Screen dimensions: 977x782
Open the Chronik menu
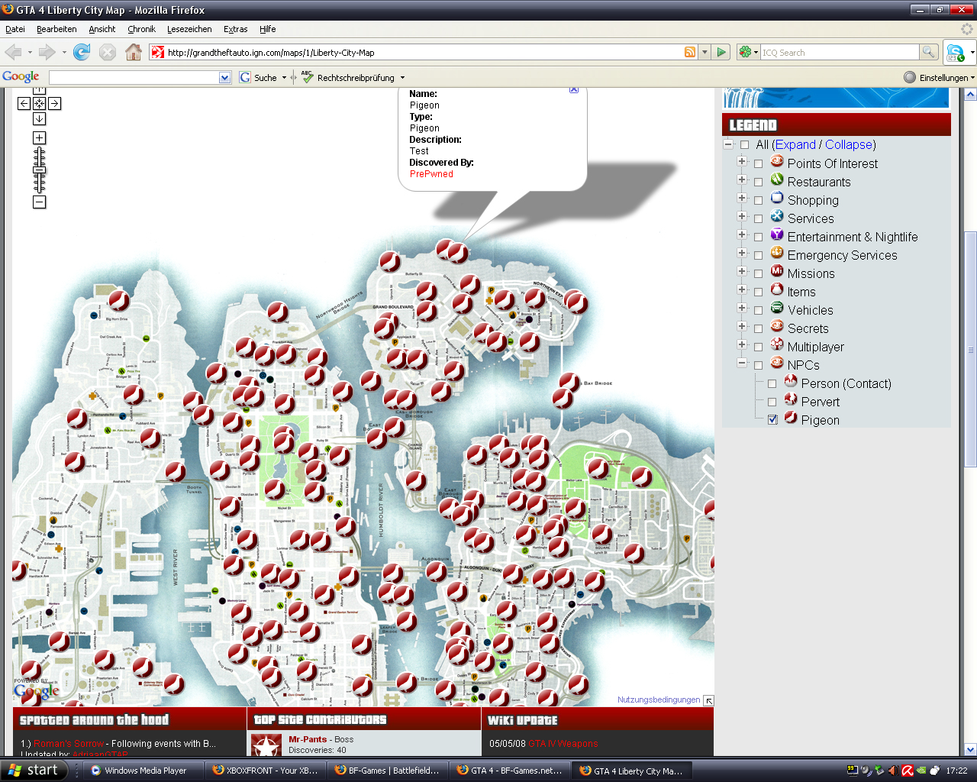[x=141, y=29]
